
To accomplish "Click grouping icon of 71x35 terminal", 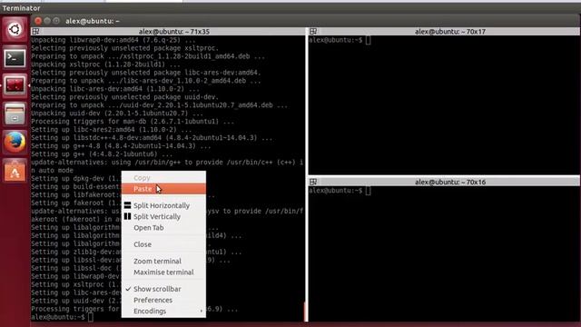I will click(35, 32).
